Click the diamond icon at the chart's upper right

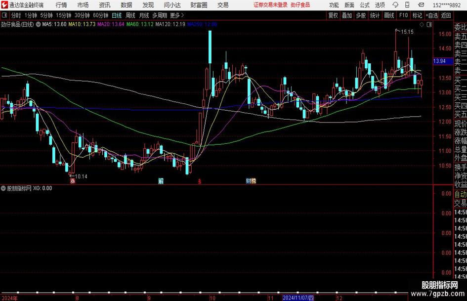click(422, 25)
